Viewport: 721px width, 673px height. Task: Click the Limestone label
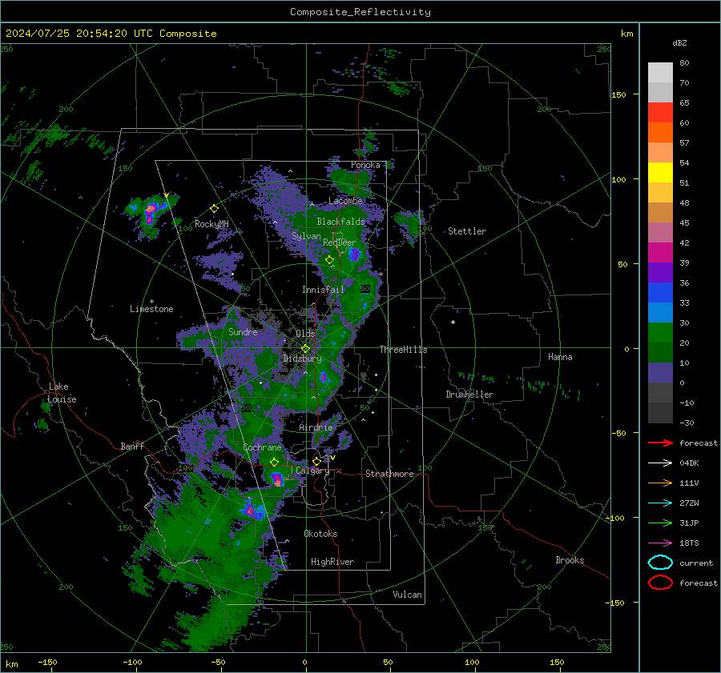(x=151, y=309)
